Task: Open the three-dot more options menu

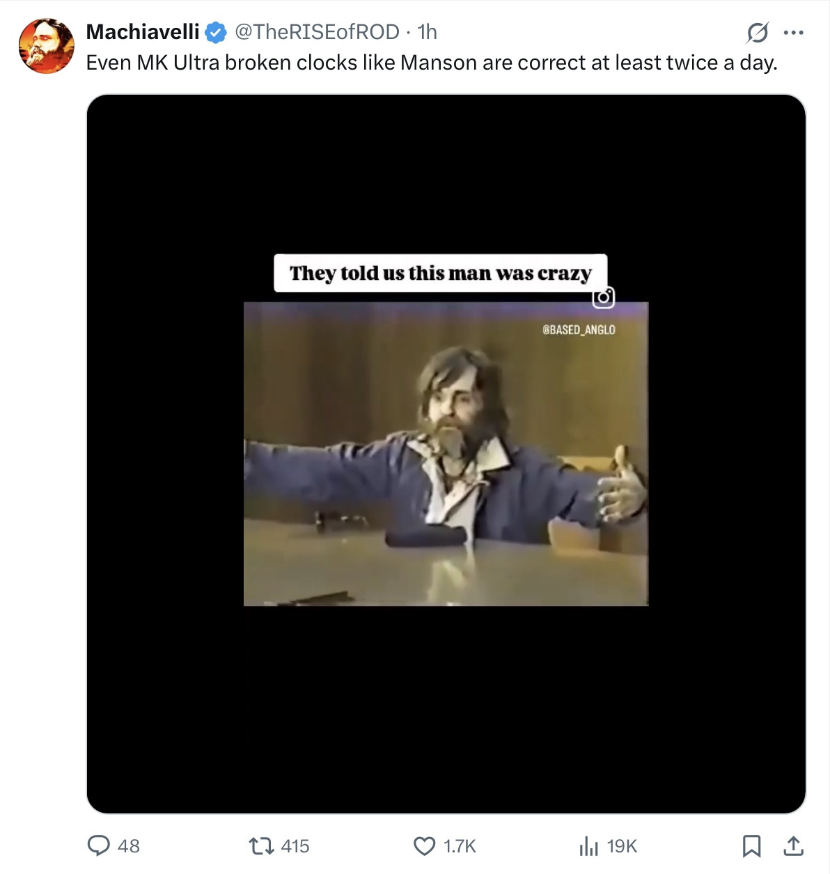Action: tap(794, 32)
